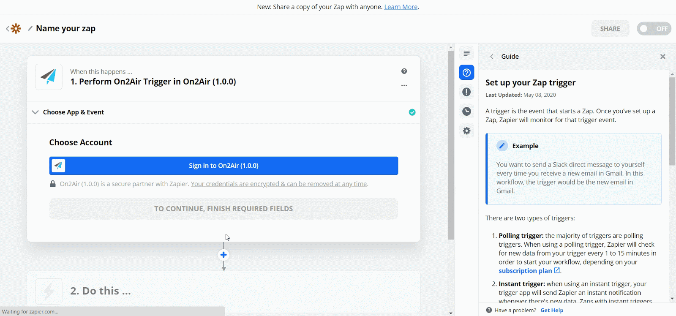
Task: Select the help question mark sidebar icon
Action: tap(466, 73)
